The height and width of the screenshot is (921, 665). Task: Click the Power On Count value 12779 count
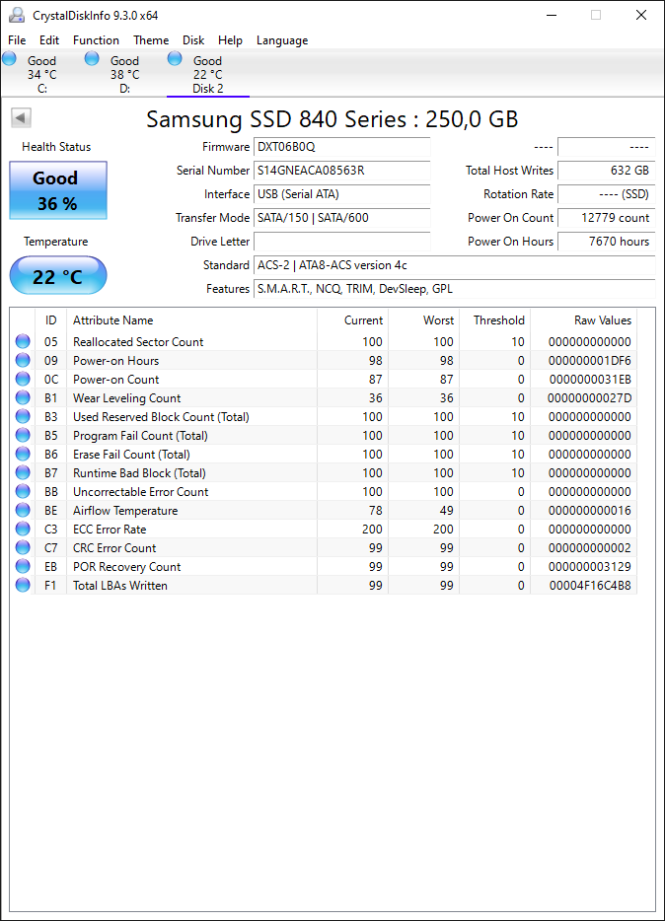[x=606, y=217]
